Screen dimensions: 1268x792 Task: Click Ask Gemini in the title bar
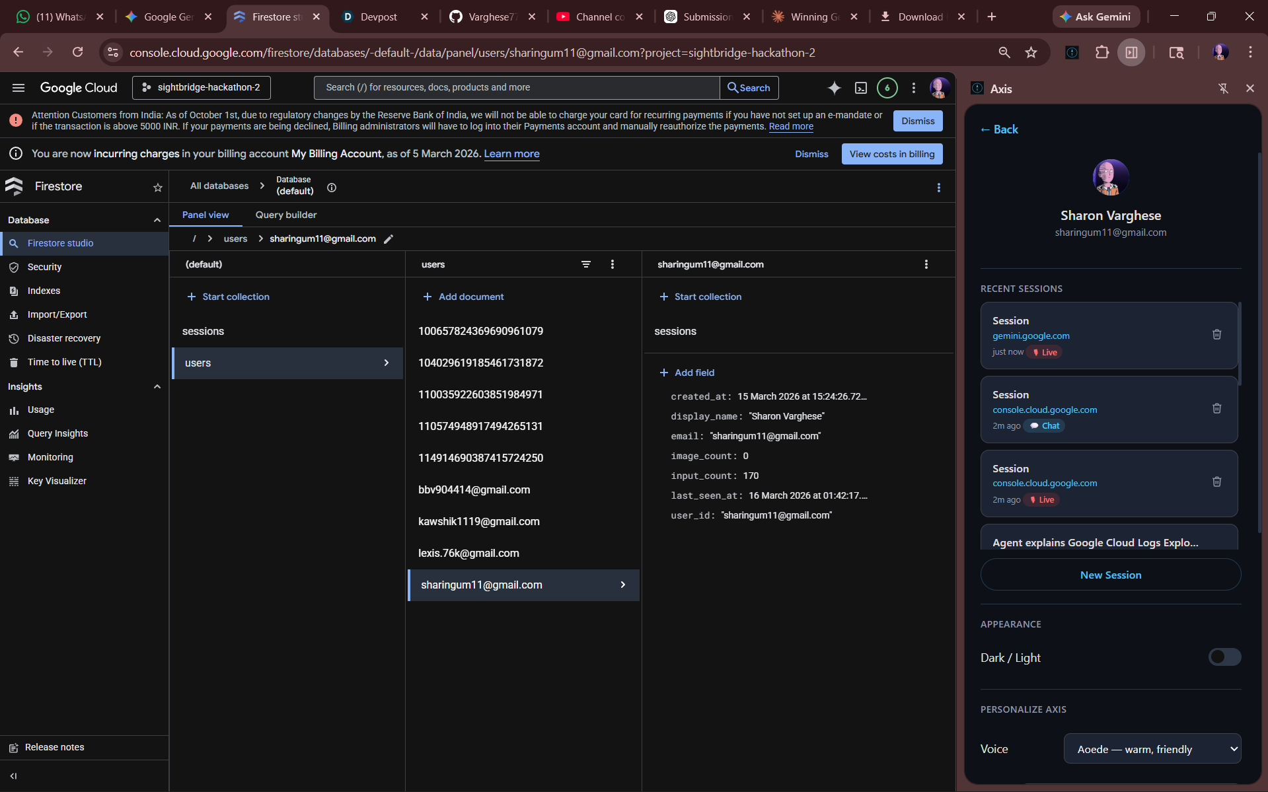[1096, 17]
